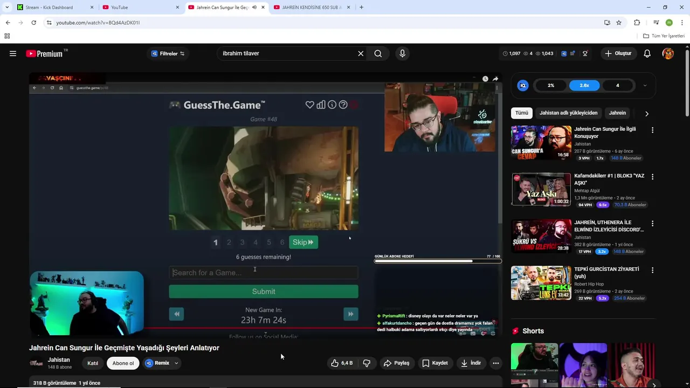Viewport: 690px width, 388px height.
Task: Open Chrome three-dot menu
Action: click(x=682, y=23)
